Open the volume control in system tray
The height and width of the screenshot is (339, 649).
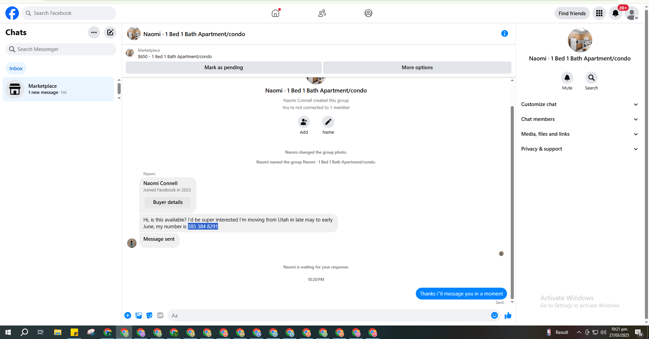point(603,332)
